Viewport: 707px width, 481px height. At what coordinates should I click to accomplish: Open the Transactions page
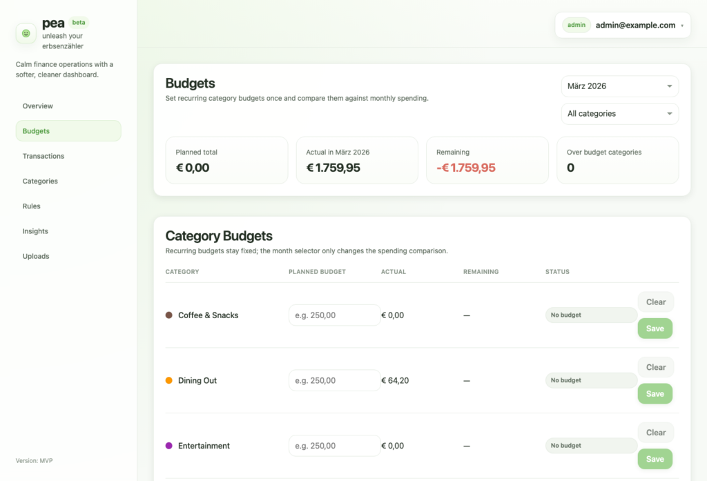click(x=43, y=156)
